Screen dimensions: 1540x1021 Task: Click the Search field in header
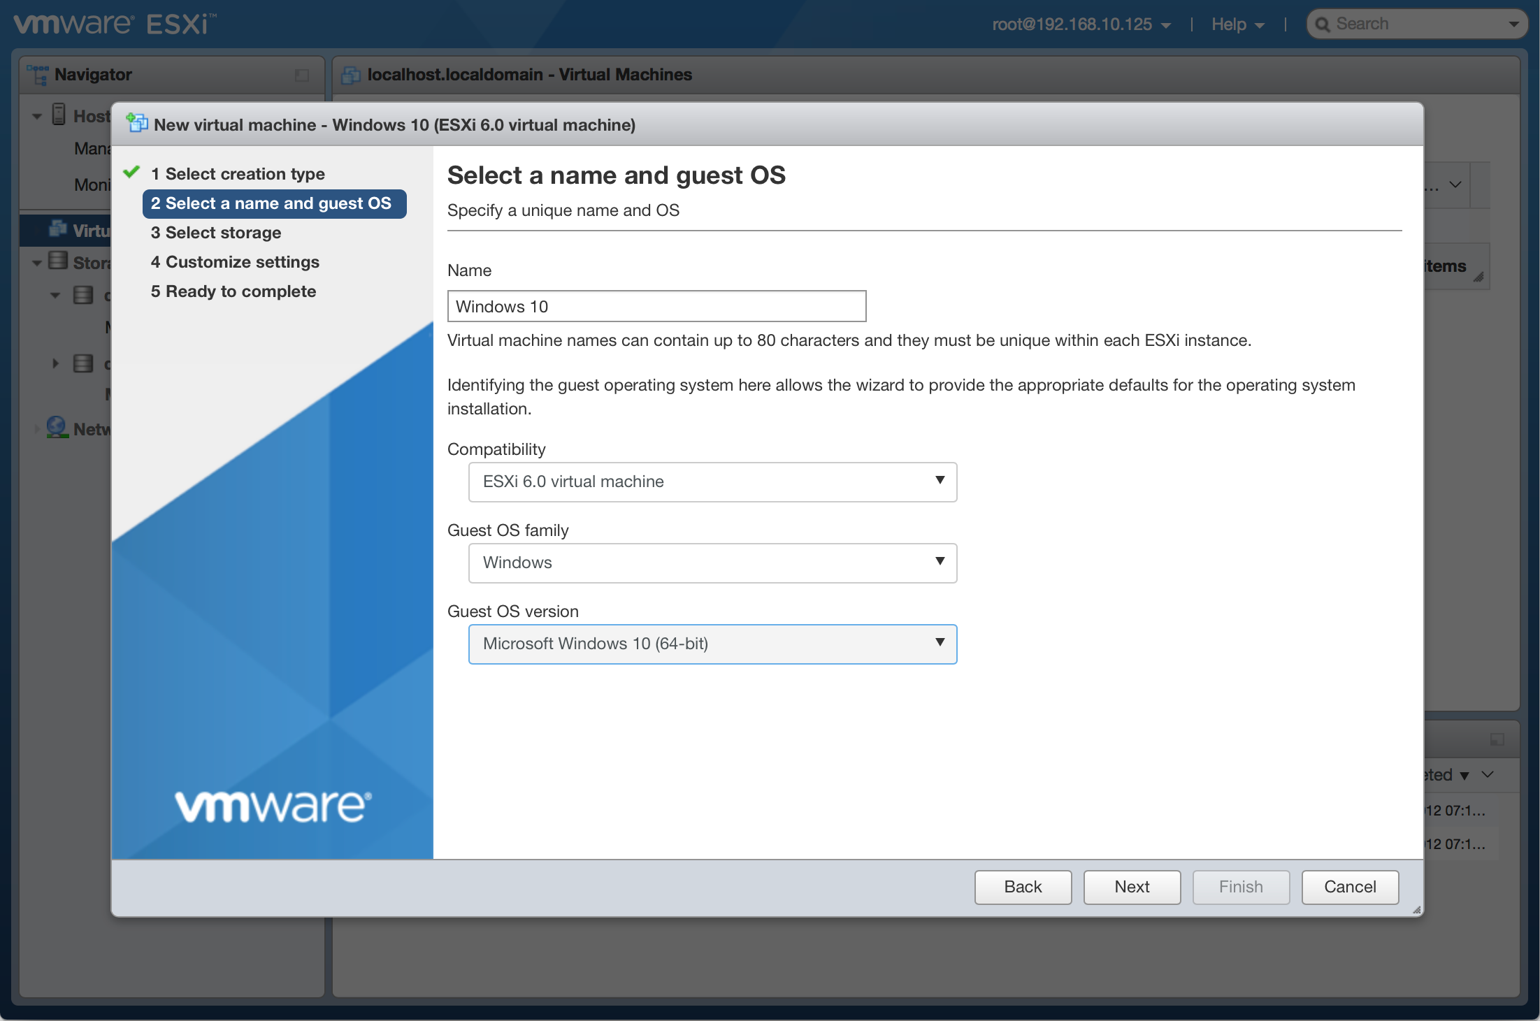pyautogui.click(x=1416, y=24)
